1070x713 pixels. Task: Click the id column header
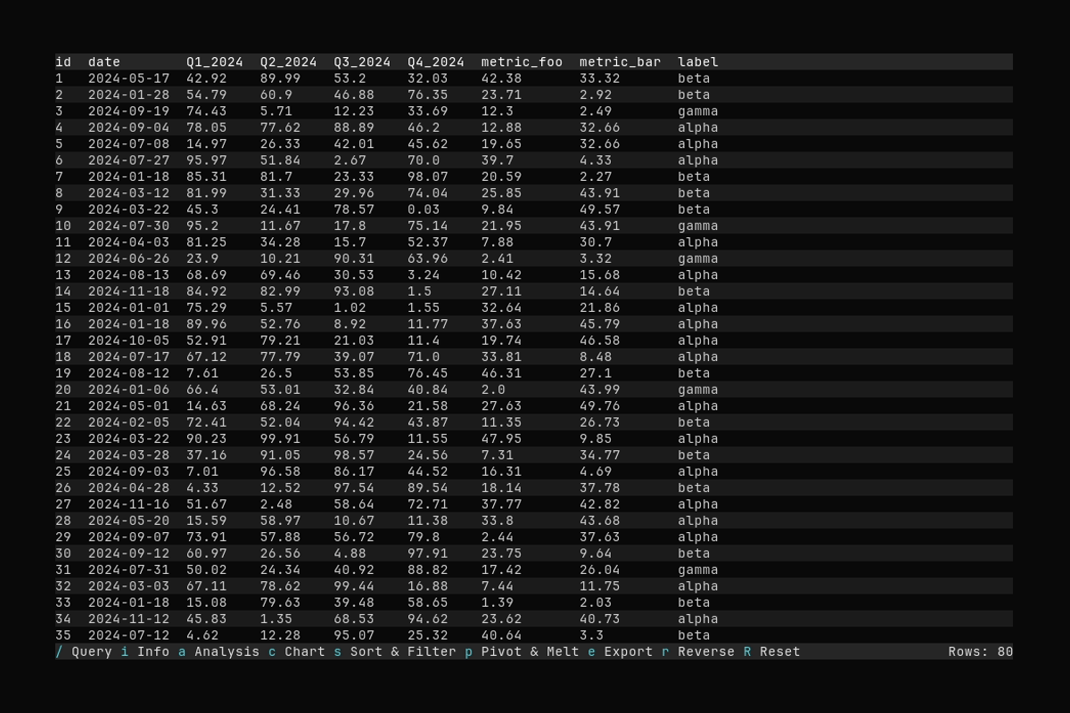(63, 61)
